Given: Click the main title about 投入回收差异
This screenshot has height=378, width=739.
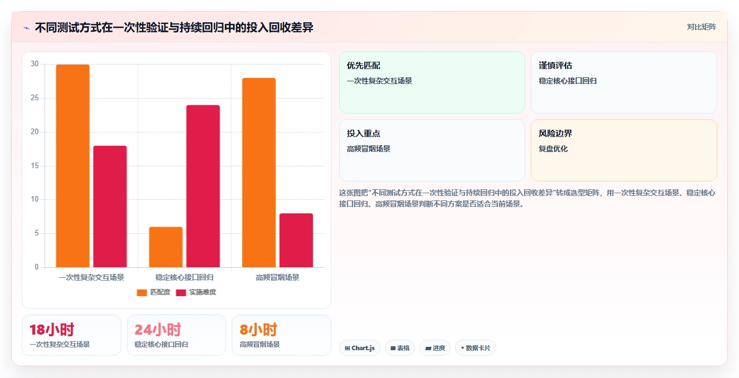Looking at the screenshot, I should (x=174, y=27).
